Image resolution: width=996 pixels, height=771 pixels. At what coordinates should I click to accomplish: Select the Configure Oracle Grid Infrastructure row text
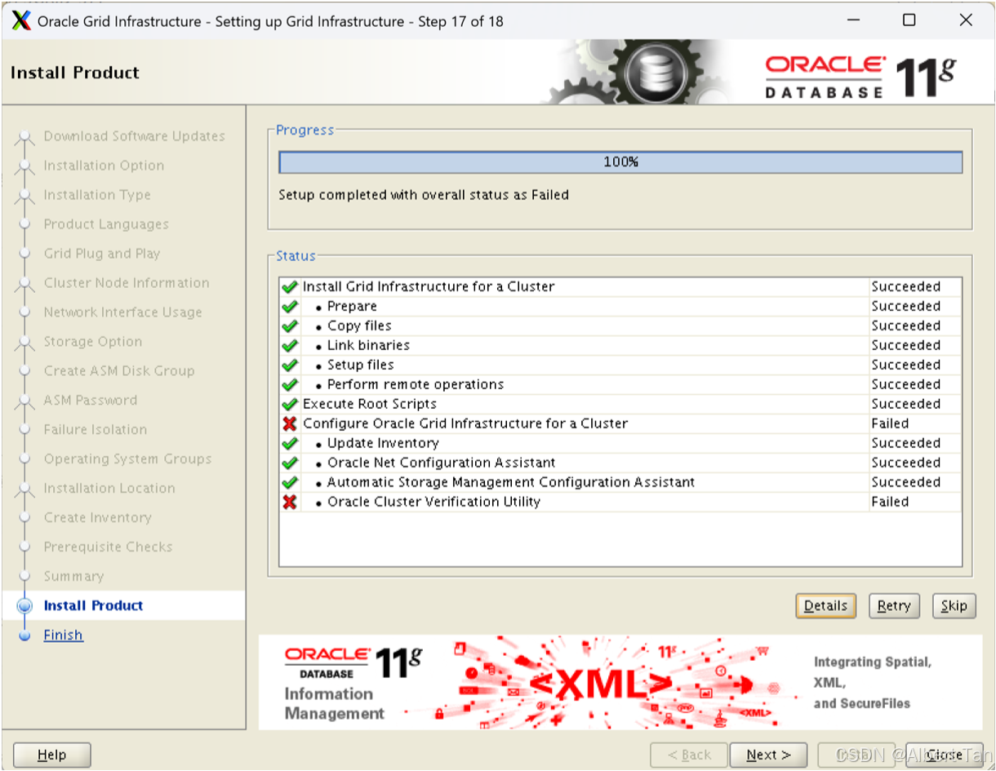click(465, 423)
